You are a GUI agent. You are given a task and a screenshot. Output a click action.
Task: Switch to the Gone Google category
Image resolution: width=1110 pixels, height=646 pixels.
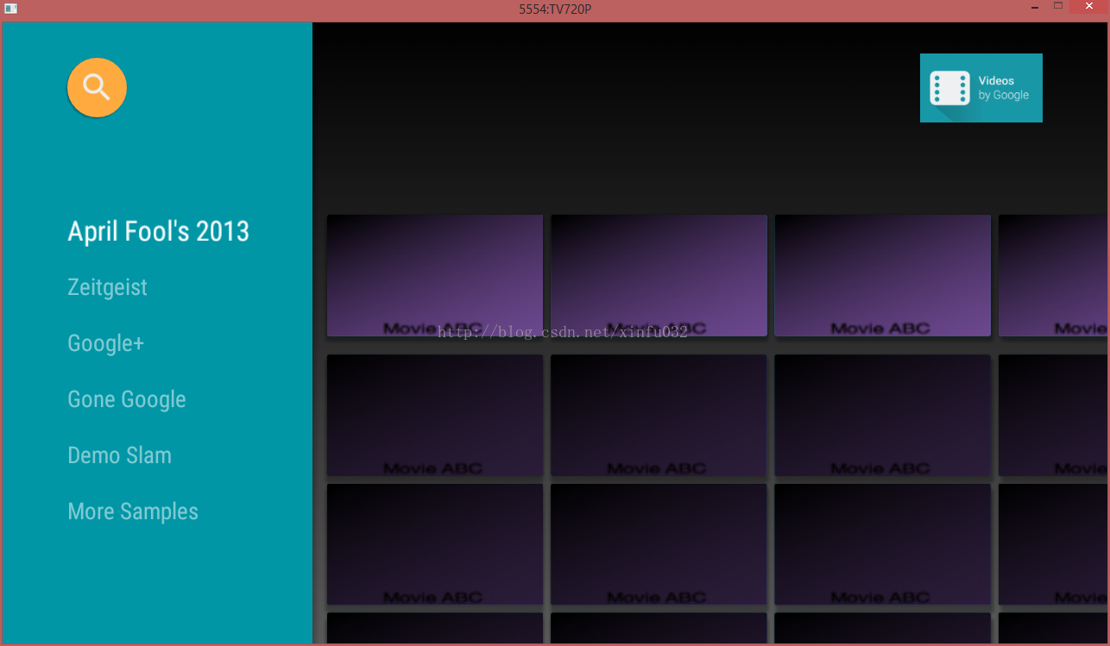(x=127, y=399)
